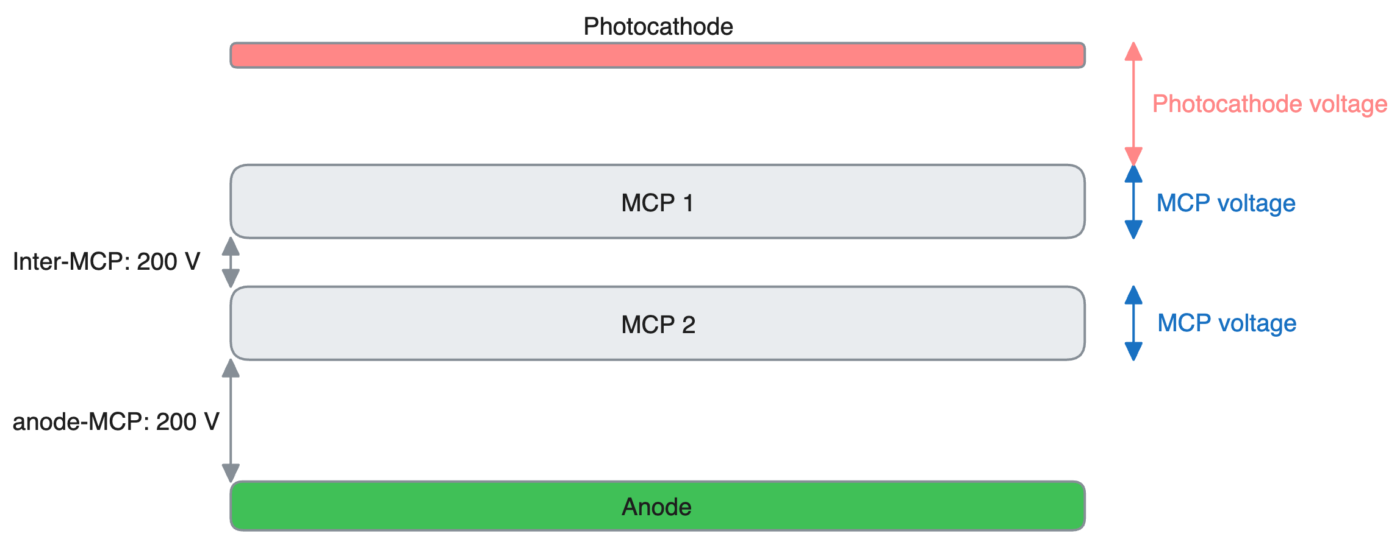
Task: Click the anode-MCP: 200 V label
Action: point(116,422)
